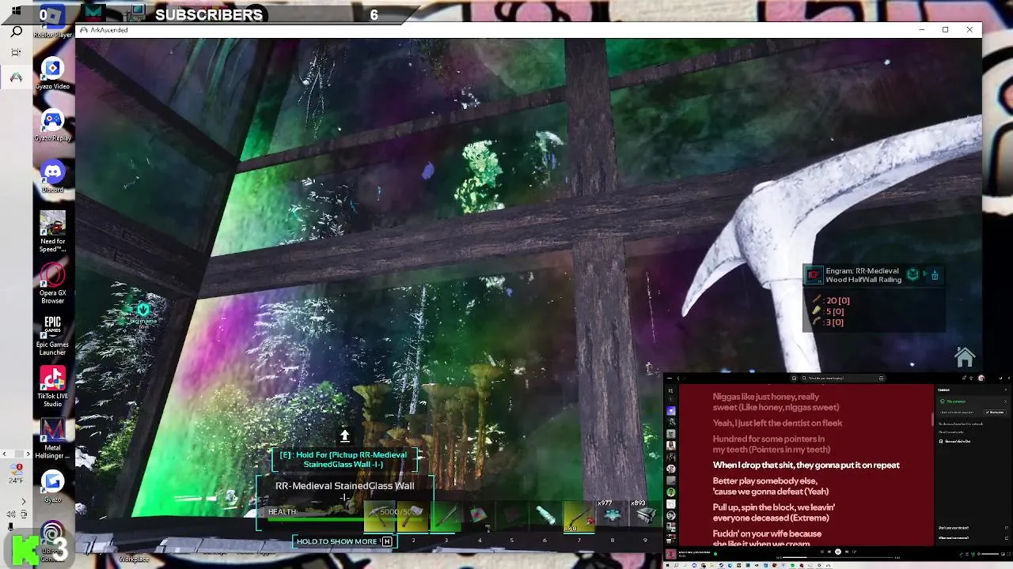Image resolution: width=1013 pixels, height=569 pixels.
Task: Open the Need for Speed shortcut
Action: click(52, 232)
